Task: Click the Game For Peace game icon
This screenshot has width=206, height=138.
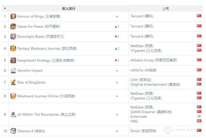Action: [13, 26]
